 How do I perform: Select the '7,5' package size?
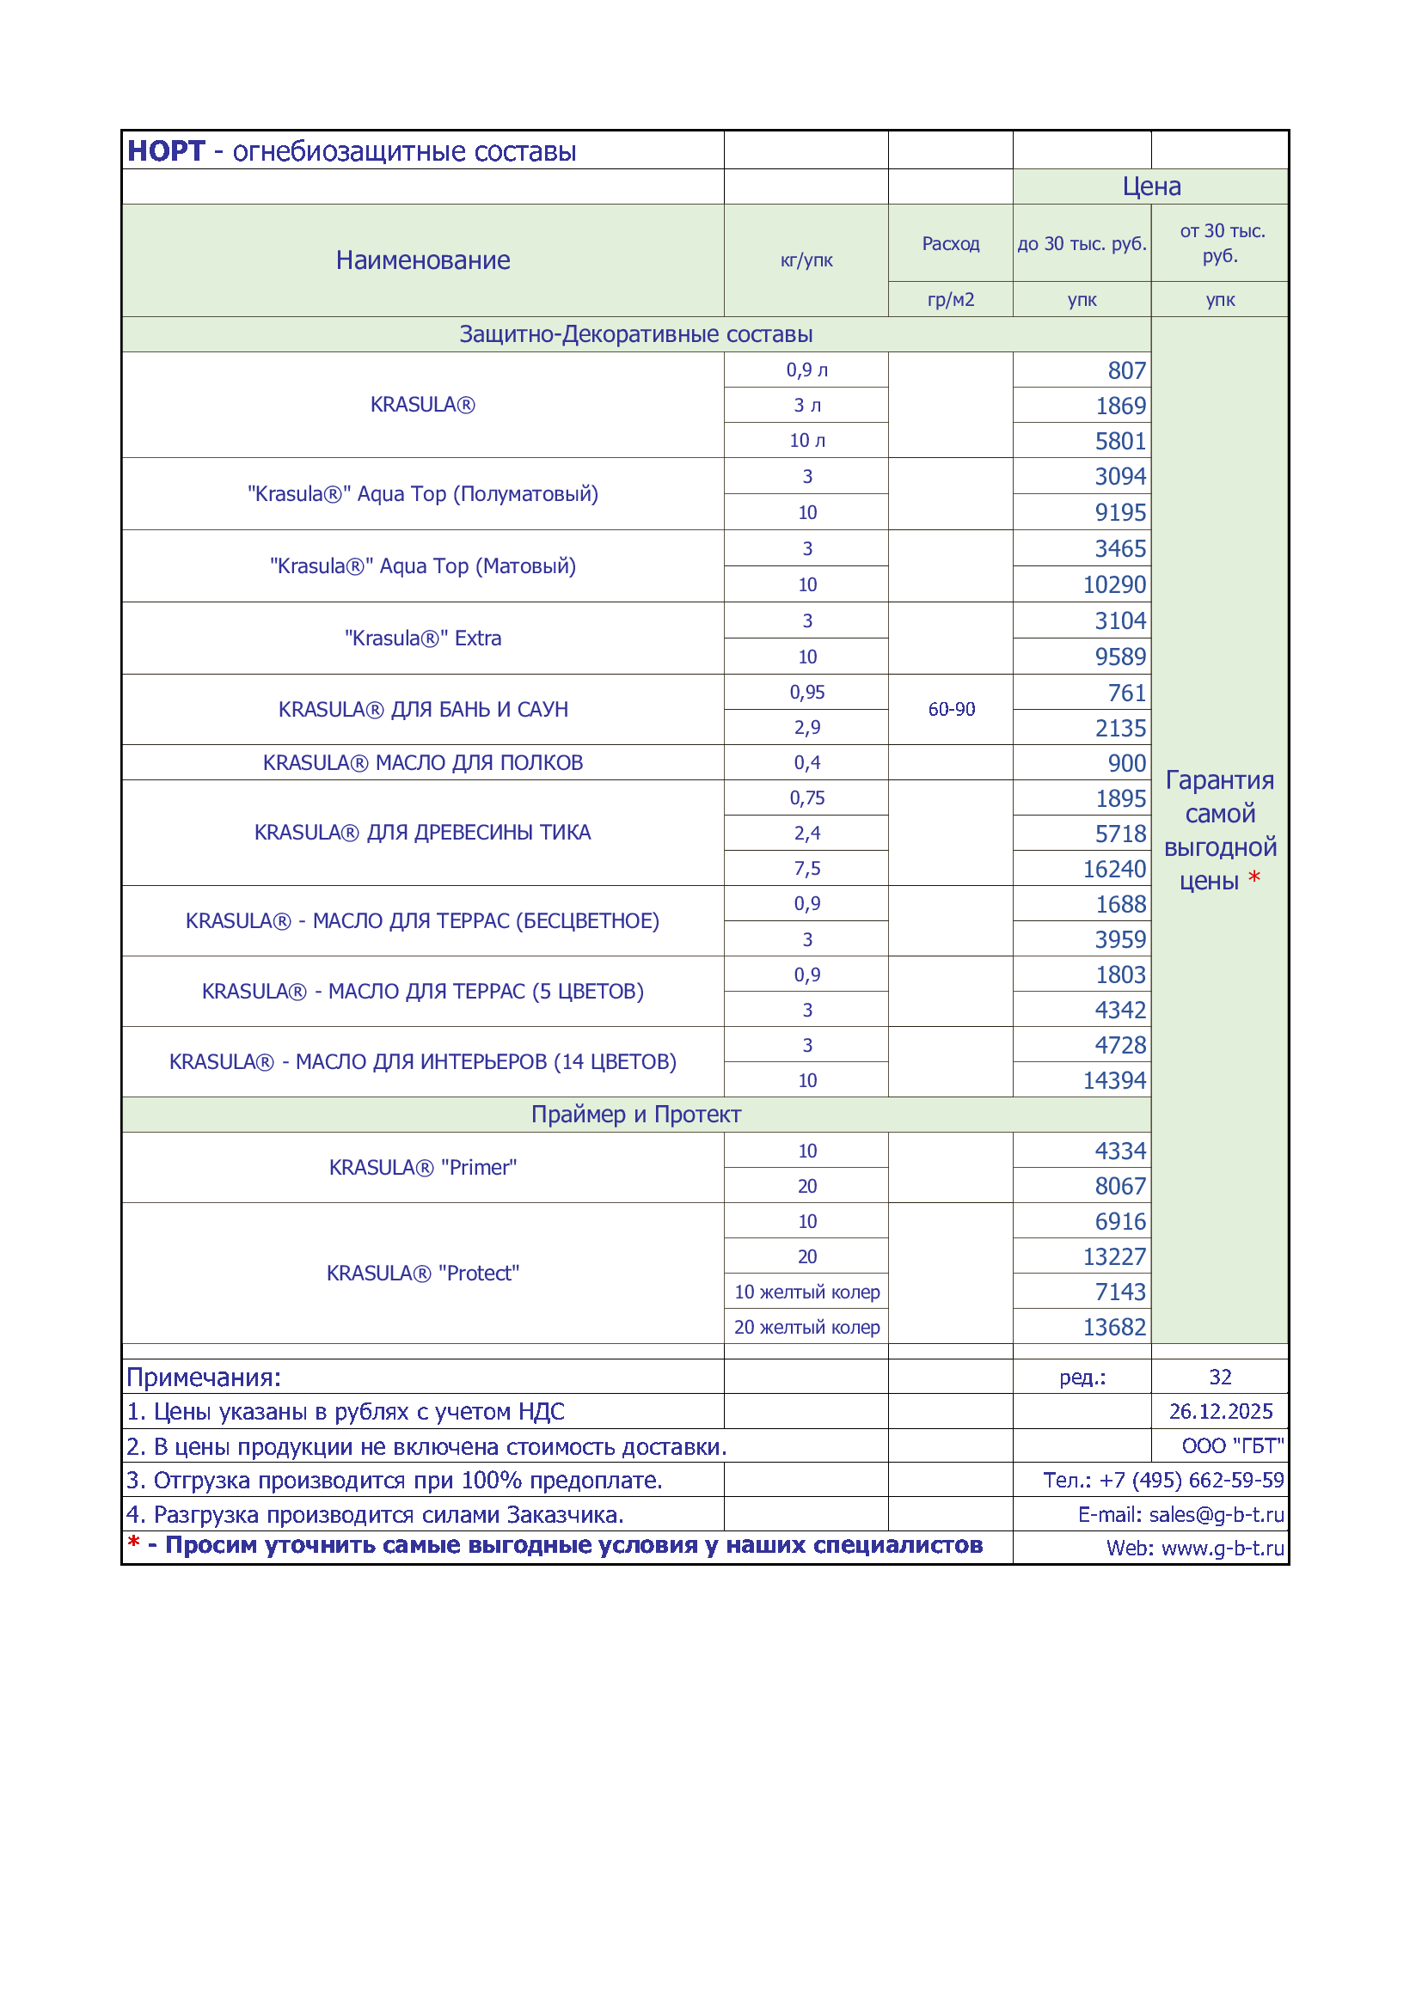806,869
